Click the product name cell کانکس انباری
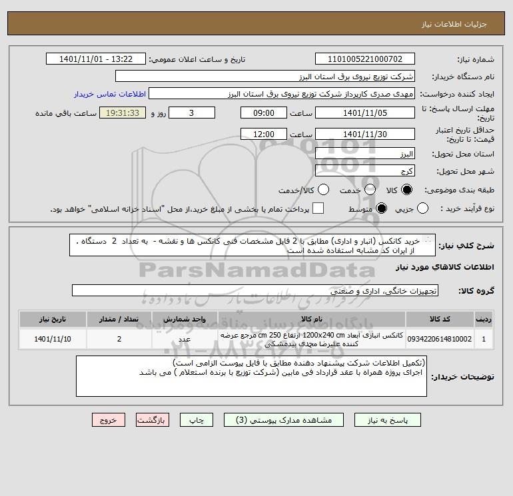 pos(312,340)
